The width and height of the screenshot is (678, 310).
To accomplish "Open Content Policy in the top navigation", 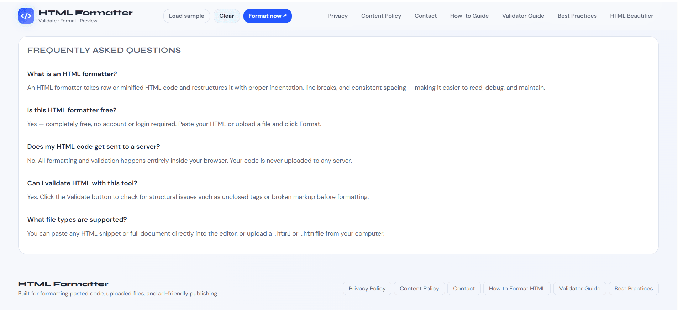I will 381,16.
